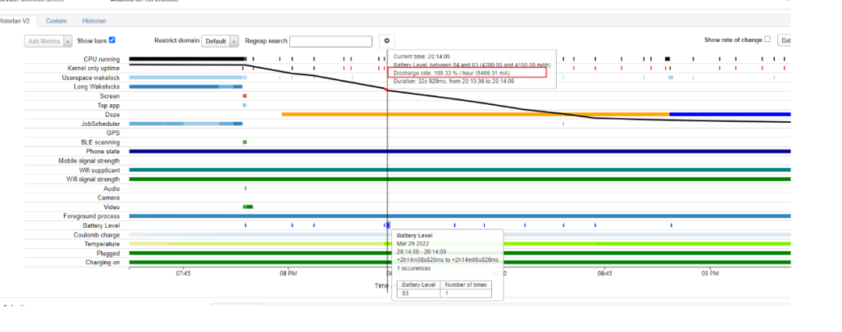The width and height of the screenshot is (842, 332).
Task: Click the orange Doze bar
Action: click(476, 114)
